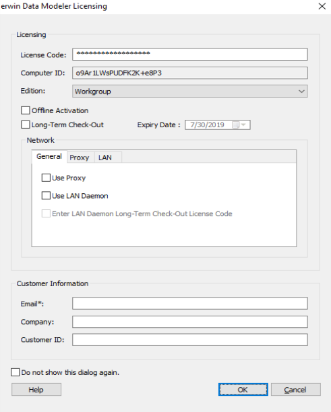The height and width of the screenshot is (412, 331).
Task: Click into the Customer ID field
Action: (x=190, y=340)
